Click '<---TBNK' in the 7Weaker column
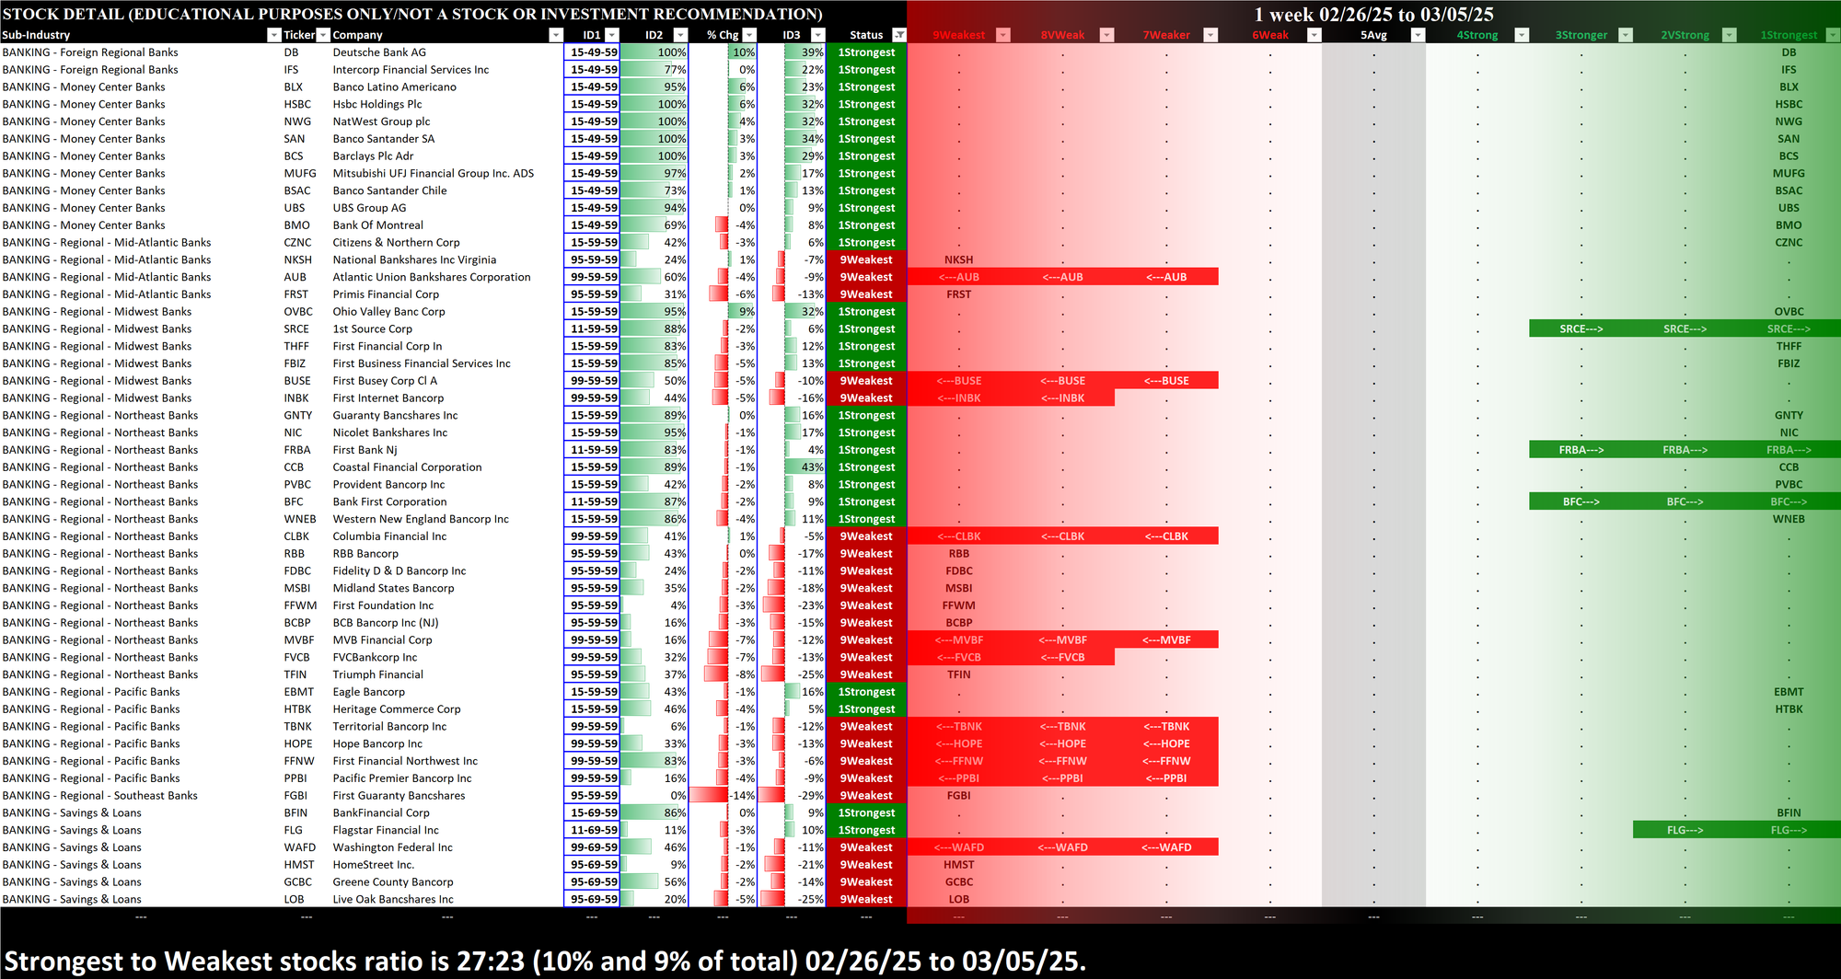 coord(1166,727)
